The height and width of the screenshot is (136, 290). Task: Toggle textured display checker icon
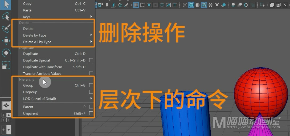point(210,5)
